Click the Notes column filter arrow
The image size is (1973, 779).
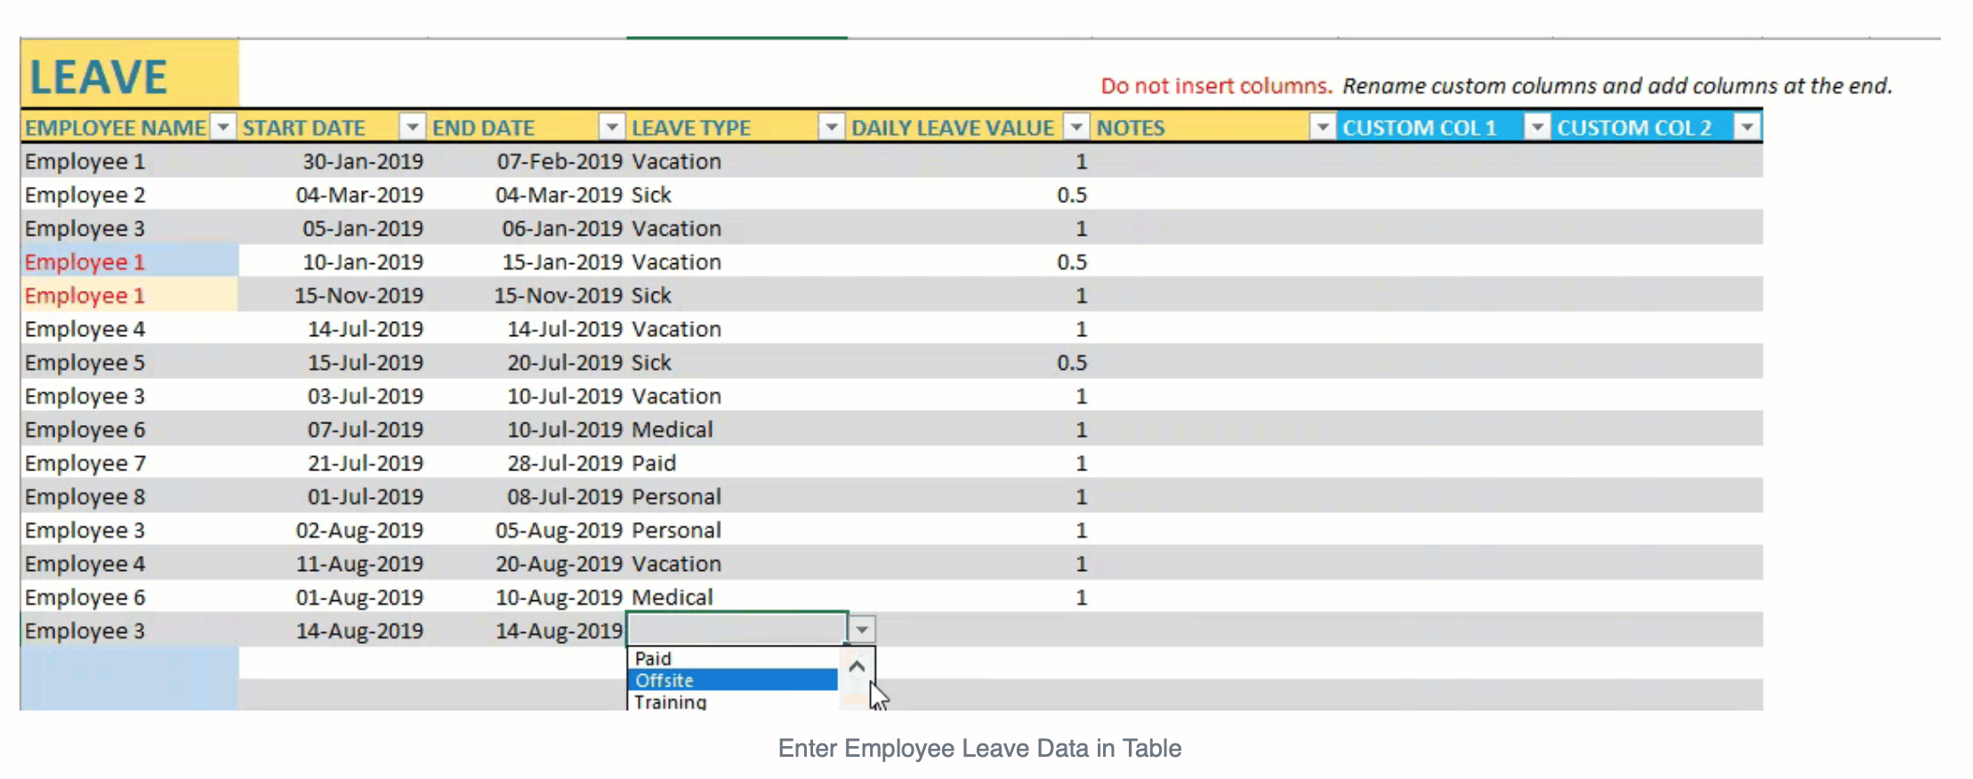click(x=1323, y=128)
